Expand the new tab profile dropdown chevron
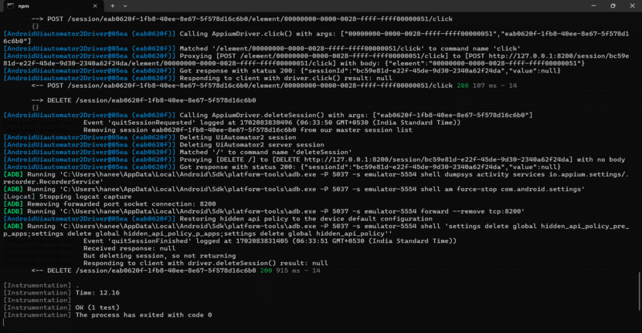642x333 pixels. point(125,5)
